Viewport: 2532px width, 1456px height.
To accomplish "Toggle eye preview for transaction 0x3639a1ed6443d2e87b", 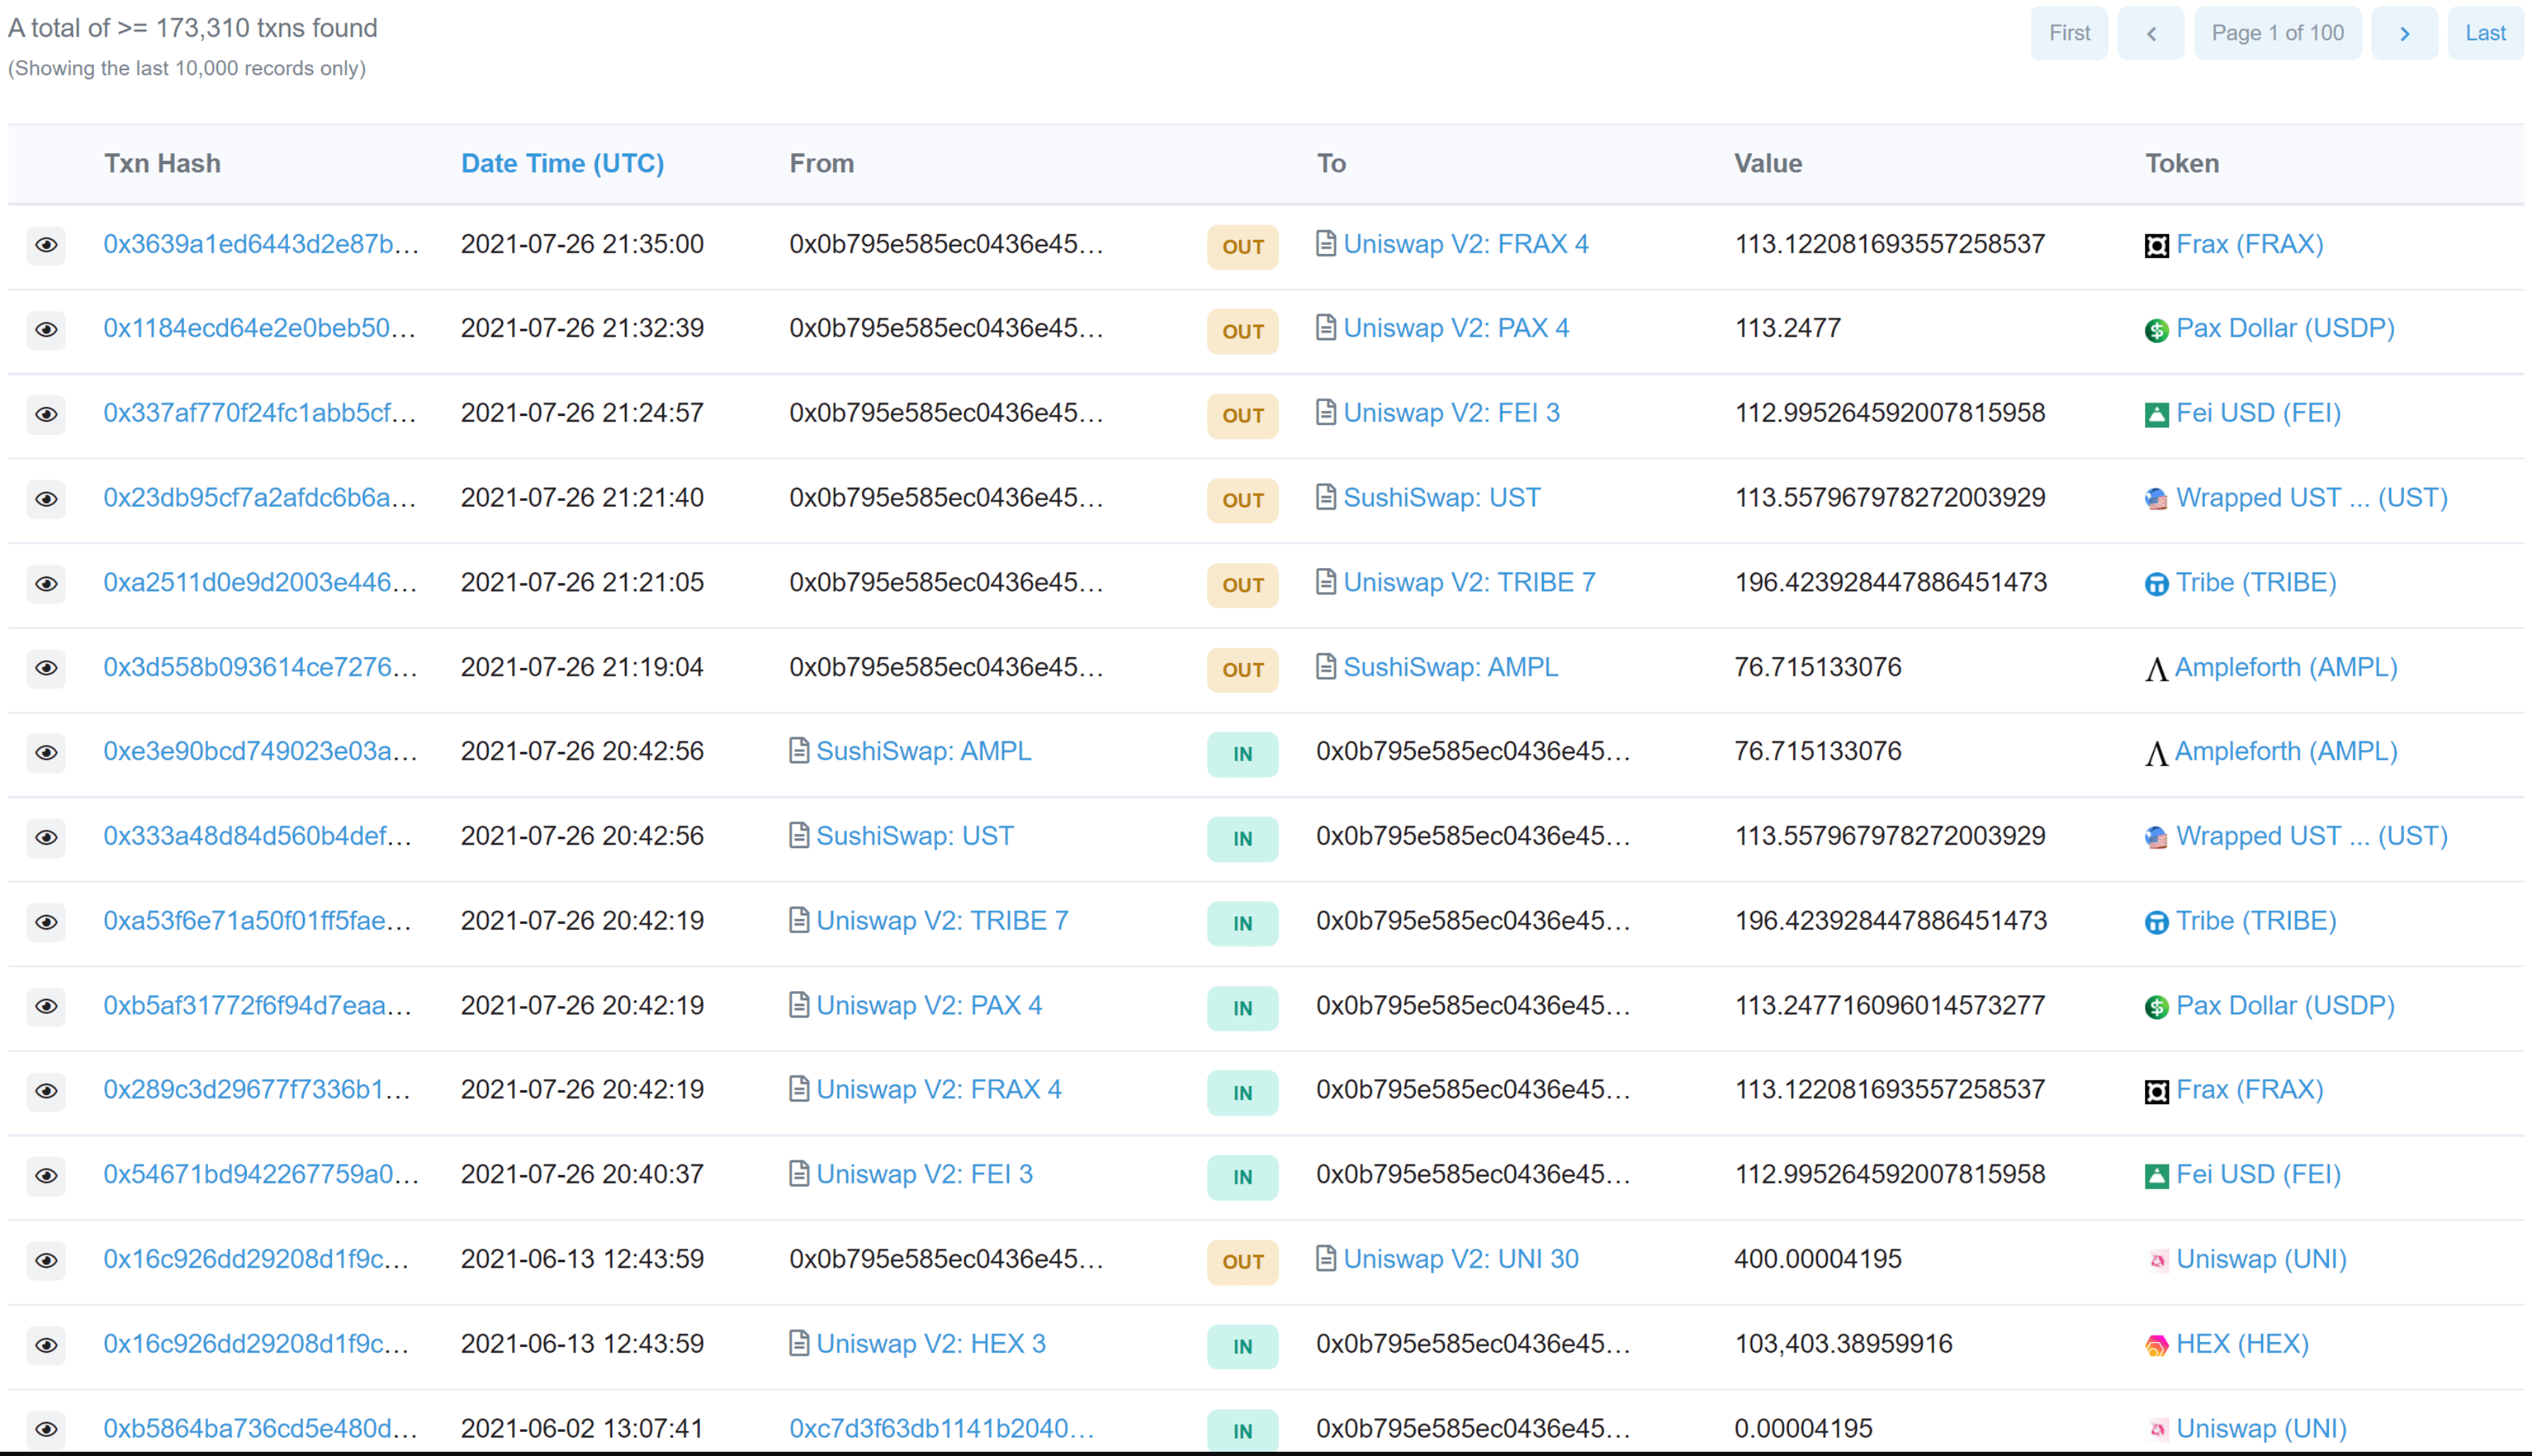I will pos(46,245).
